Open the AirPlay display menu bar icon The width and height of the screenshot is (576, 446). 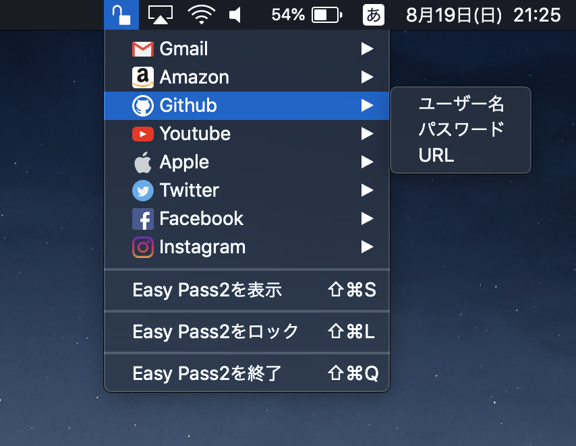tap(161, 15)
